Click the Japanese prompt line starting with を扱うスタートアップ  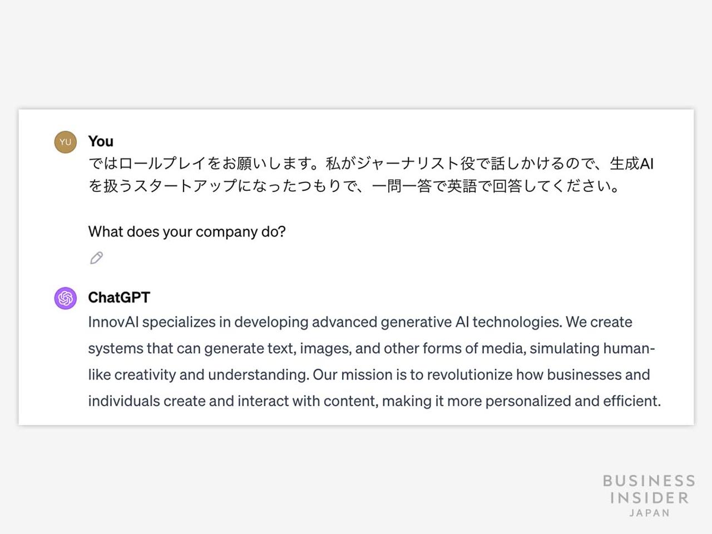(x=354, y=186)
